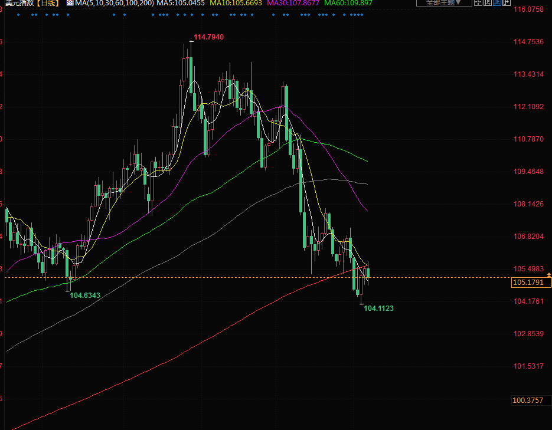Click the orange arrow marker on price axis

tap(549, 275)
